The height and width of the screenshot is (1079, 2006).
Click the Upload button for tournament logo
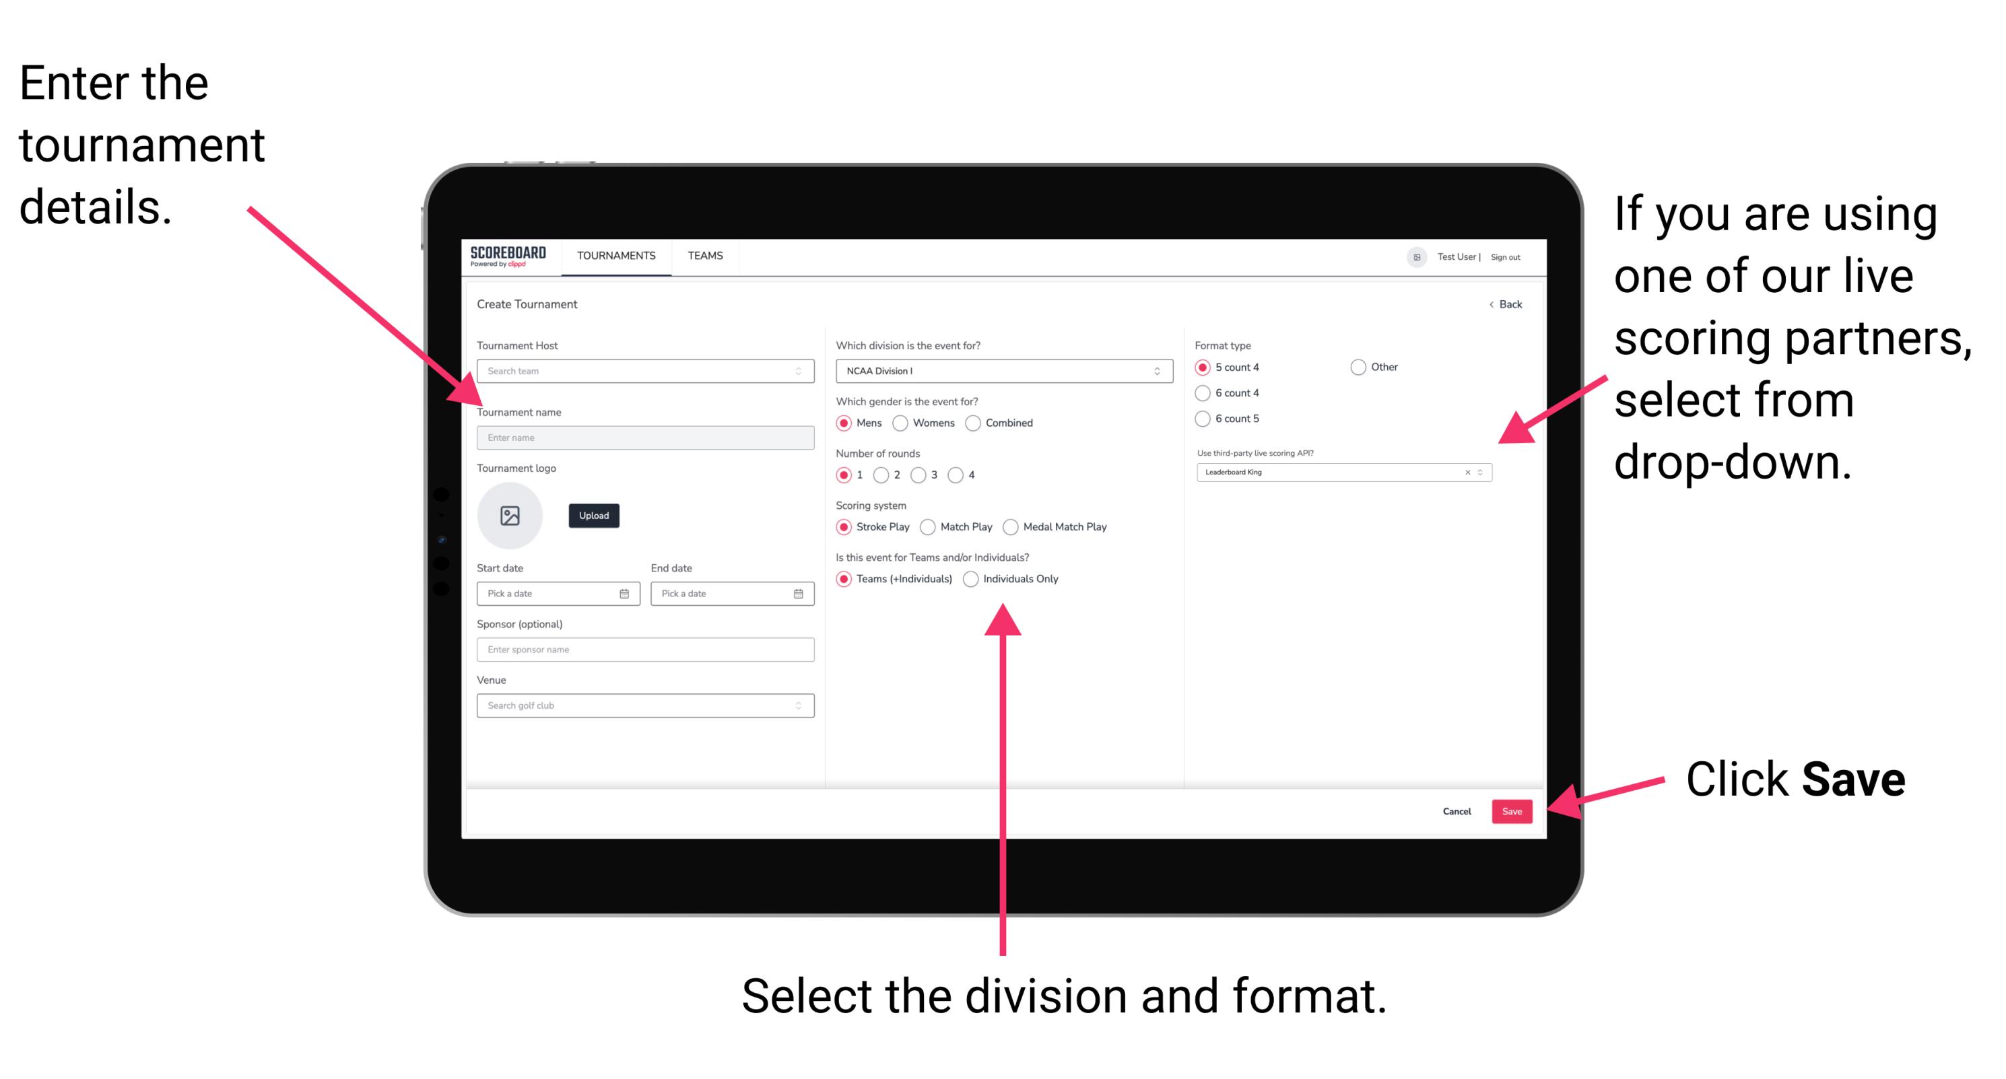[594, 516]
